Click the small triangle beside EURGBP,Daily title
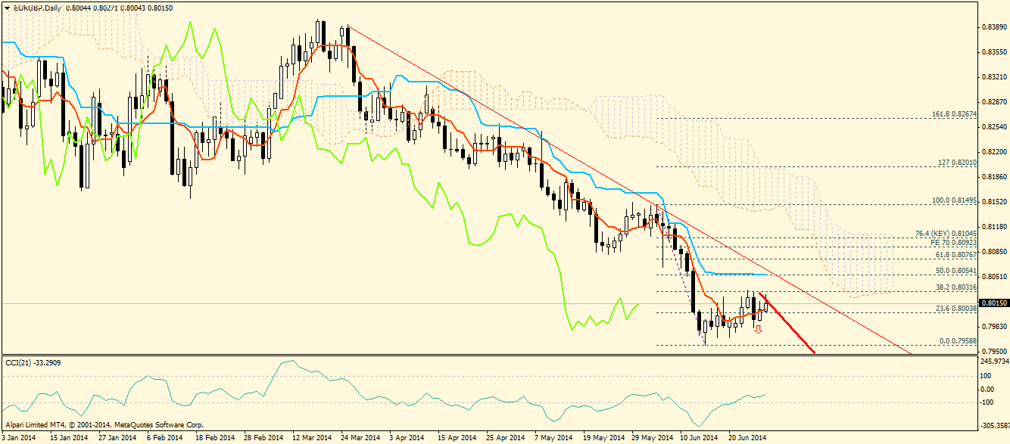Viewport: 1010px width, 444px height. point(8,7)
